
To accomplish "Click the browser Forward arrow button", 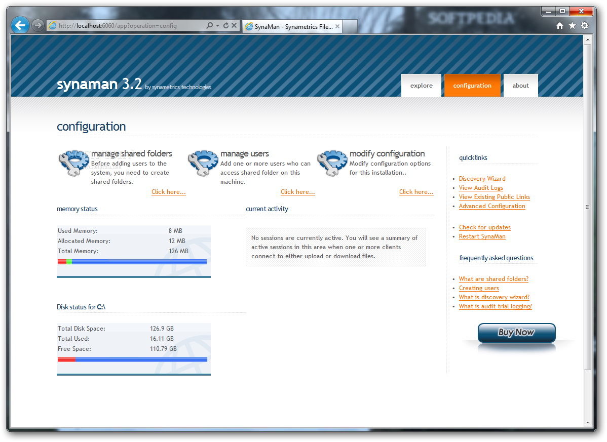I will [37, 25].
